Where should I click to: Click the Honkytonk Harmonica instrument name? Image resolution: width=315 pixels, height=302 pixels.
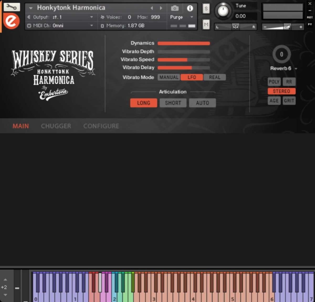coord(71,8)
